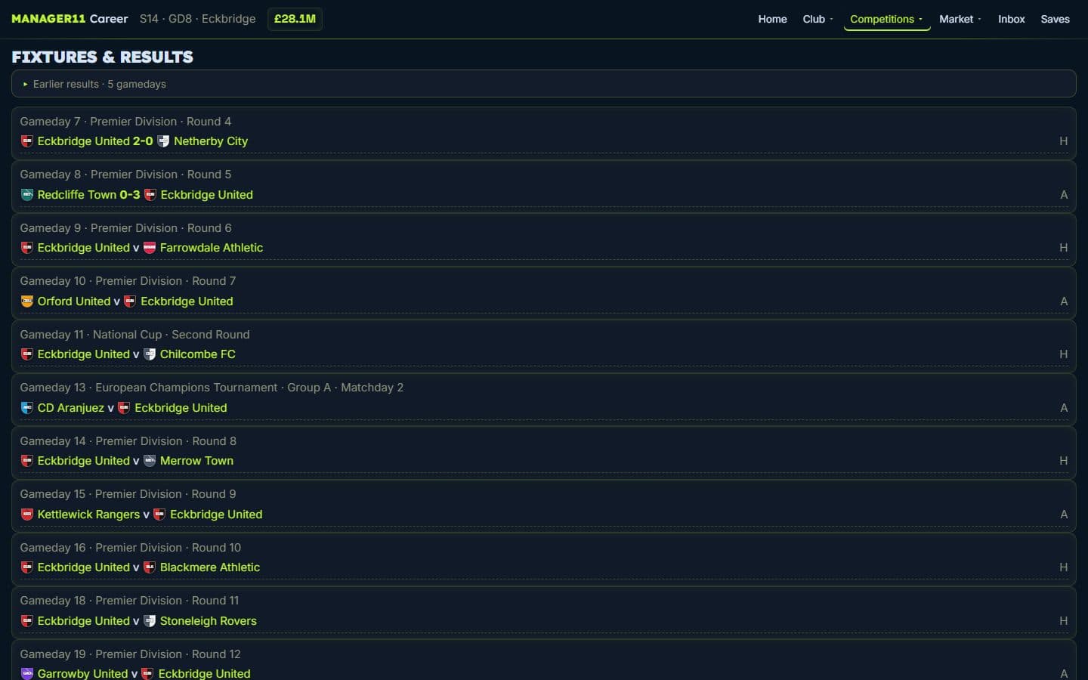Click the £28.1M balance badge

[295, 19]
